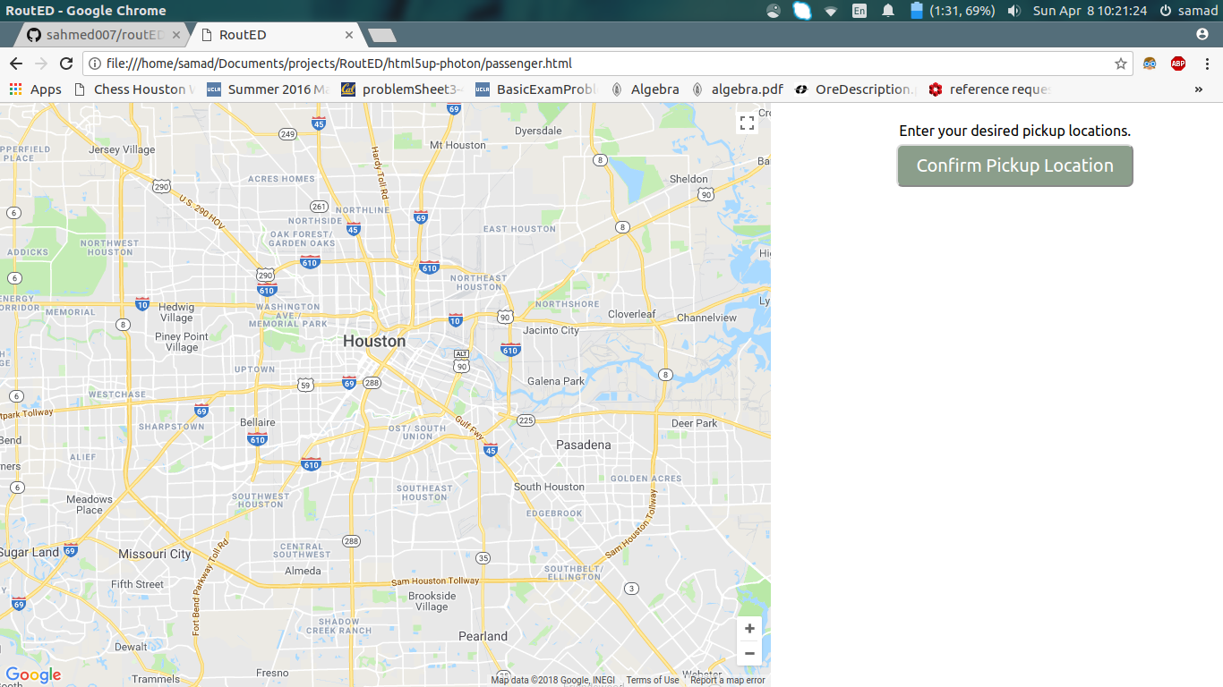Click the Bellaire label on the map
The image size is (1223, 687).
pos(258,422)
